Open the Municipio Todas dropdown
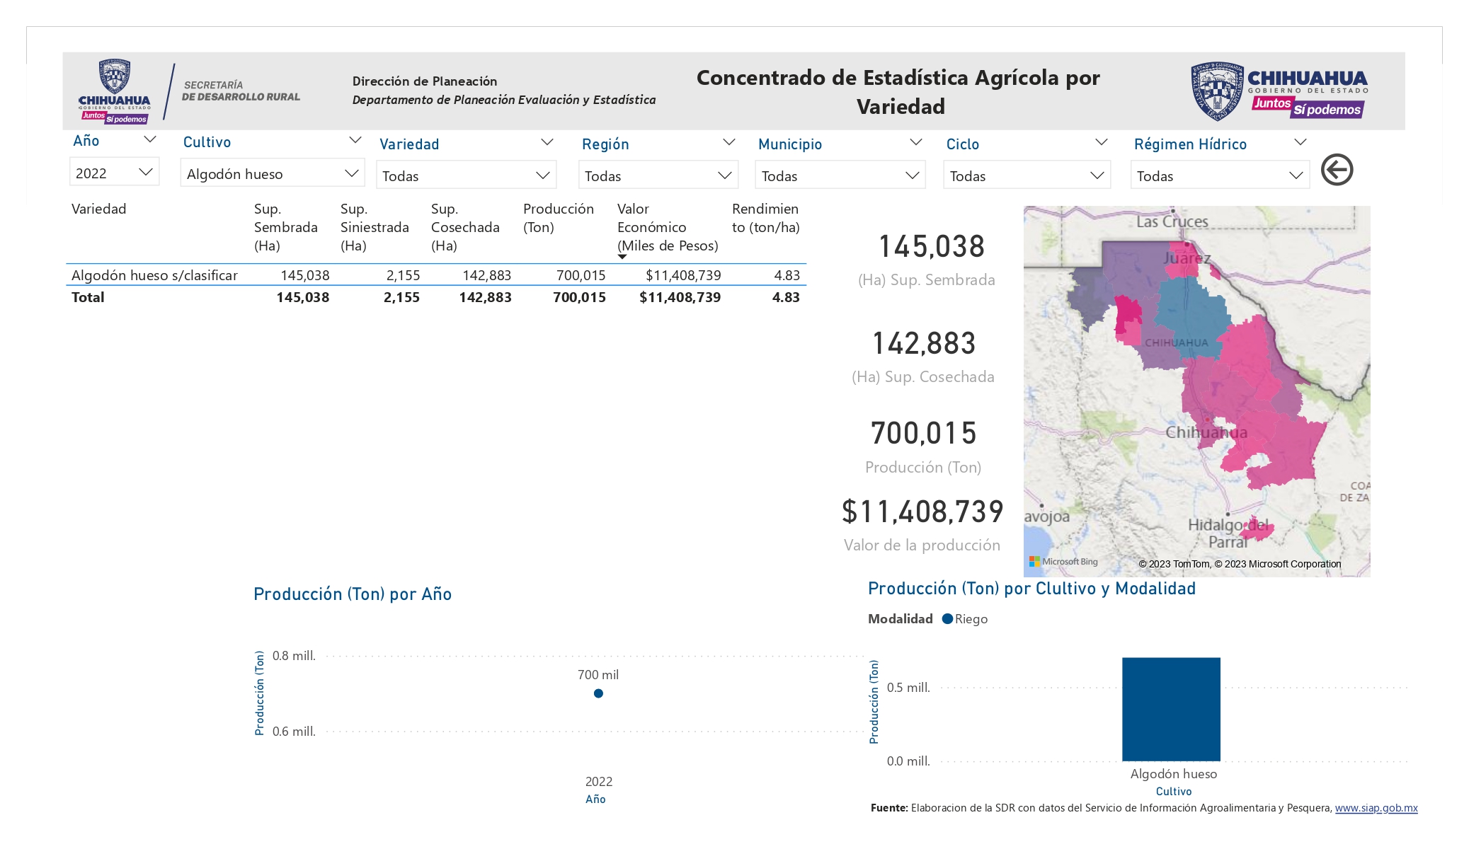Viewport: 1469px width, 849px height. tap(840, 175)
